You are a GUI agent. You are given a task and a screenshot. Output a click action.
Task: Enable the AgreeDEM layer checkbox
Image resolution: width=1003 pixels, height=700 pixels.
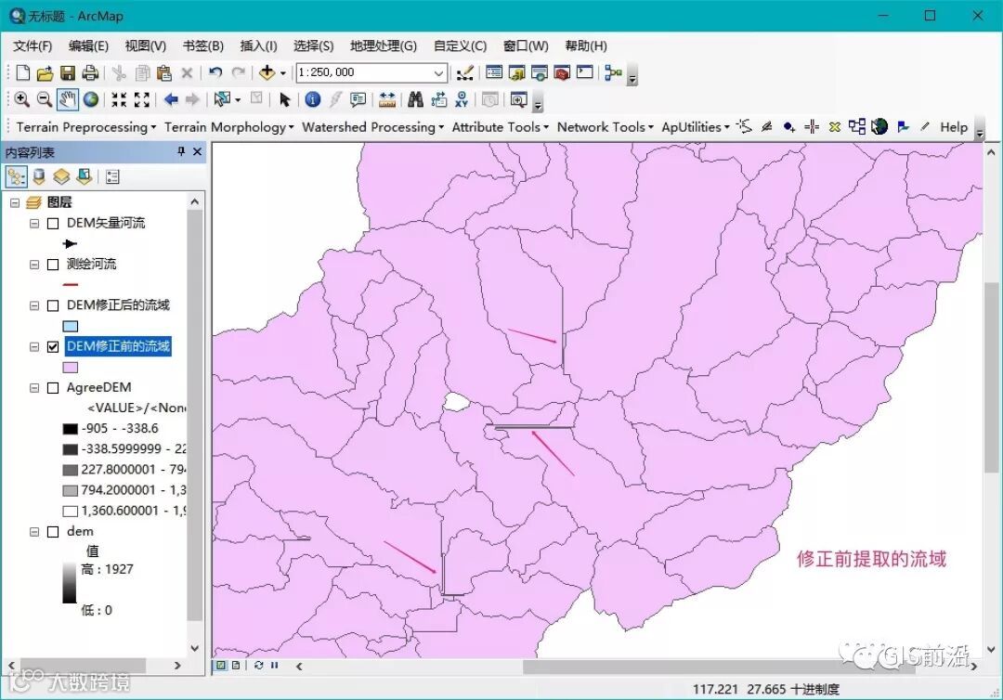coord(53,388)
